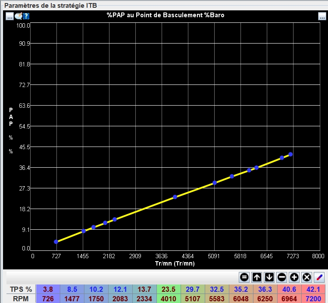Open the note editor speech-bubble icon
Image resolution: width=328 pixels, height=303 pixels.
(x=19, y=16)
